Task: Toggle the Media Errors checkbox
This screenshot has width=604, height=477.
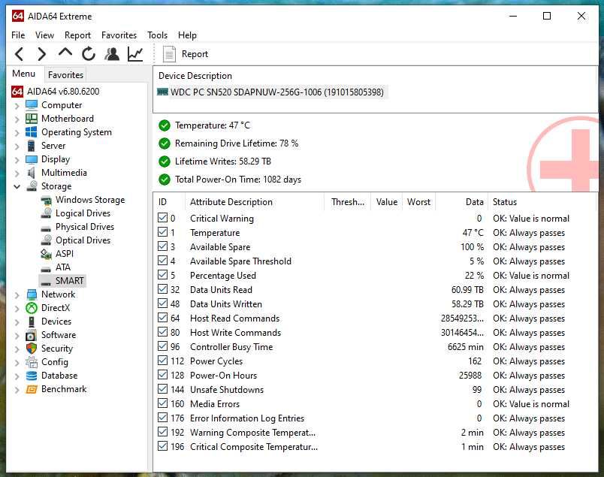Action: tap(162, 403)
